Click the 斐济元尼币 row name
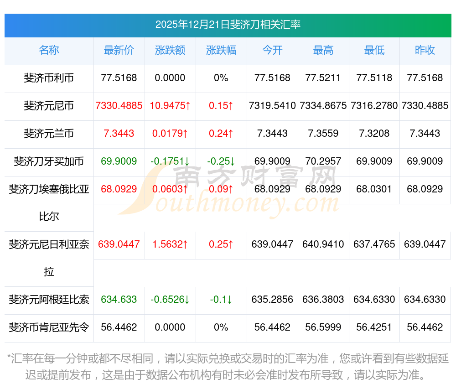 coord(49,106)
